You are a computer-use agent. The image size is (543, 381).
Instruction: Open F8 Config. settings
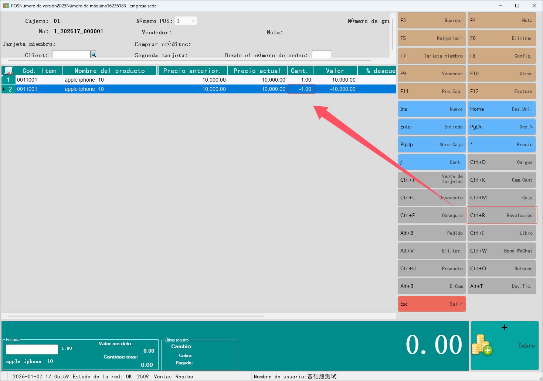501,56
